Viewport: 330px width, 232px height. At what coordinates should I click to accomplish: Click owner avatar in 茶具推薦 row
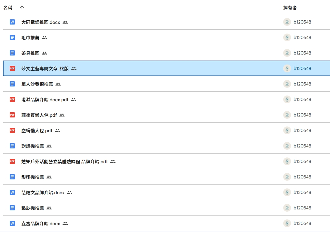(287, 53)
